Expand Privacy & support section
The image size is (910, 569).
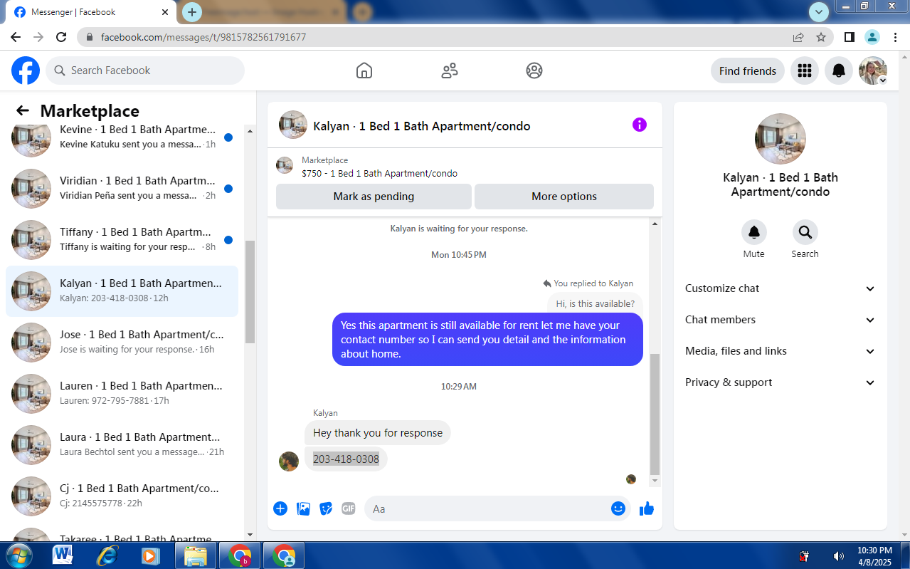(x=781, y=382)
